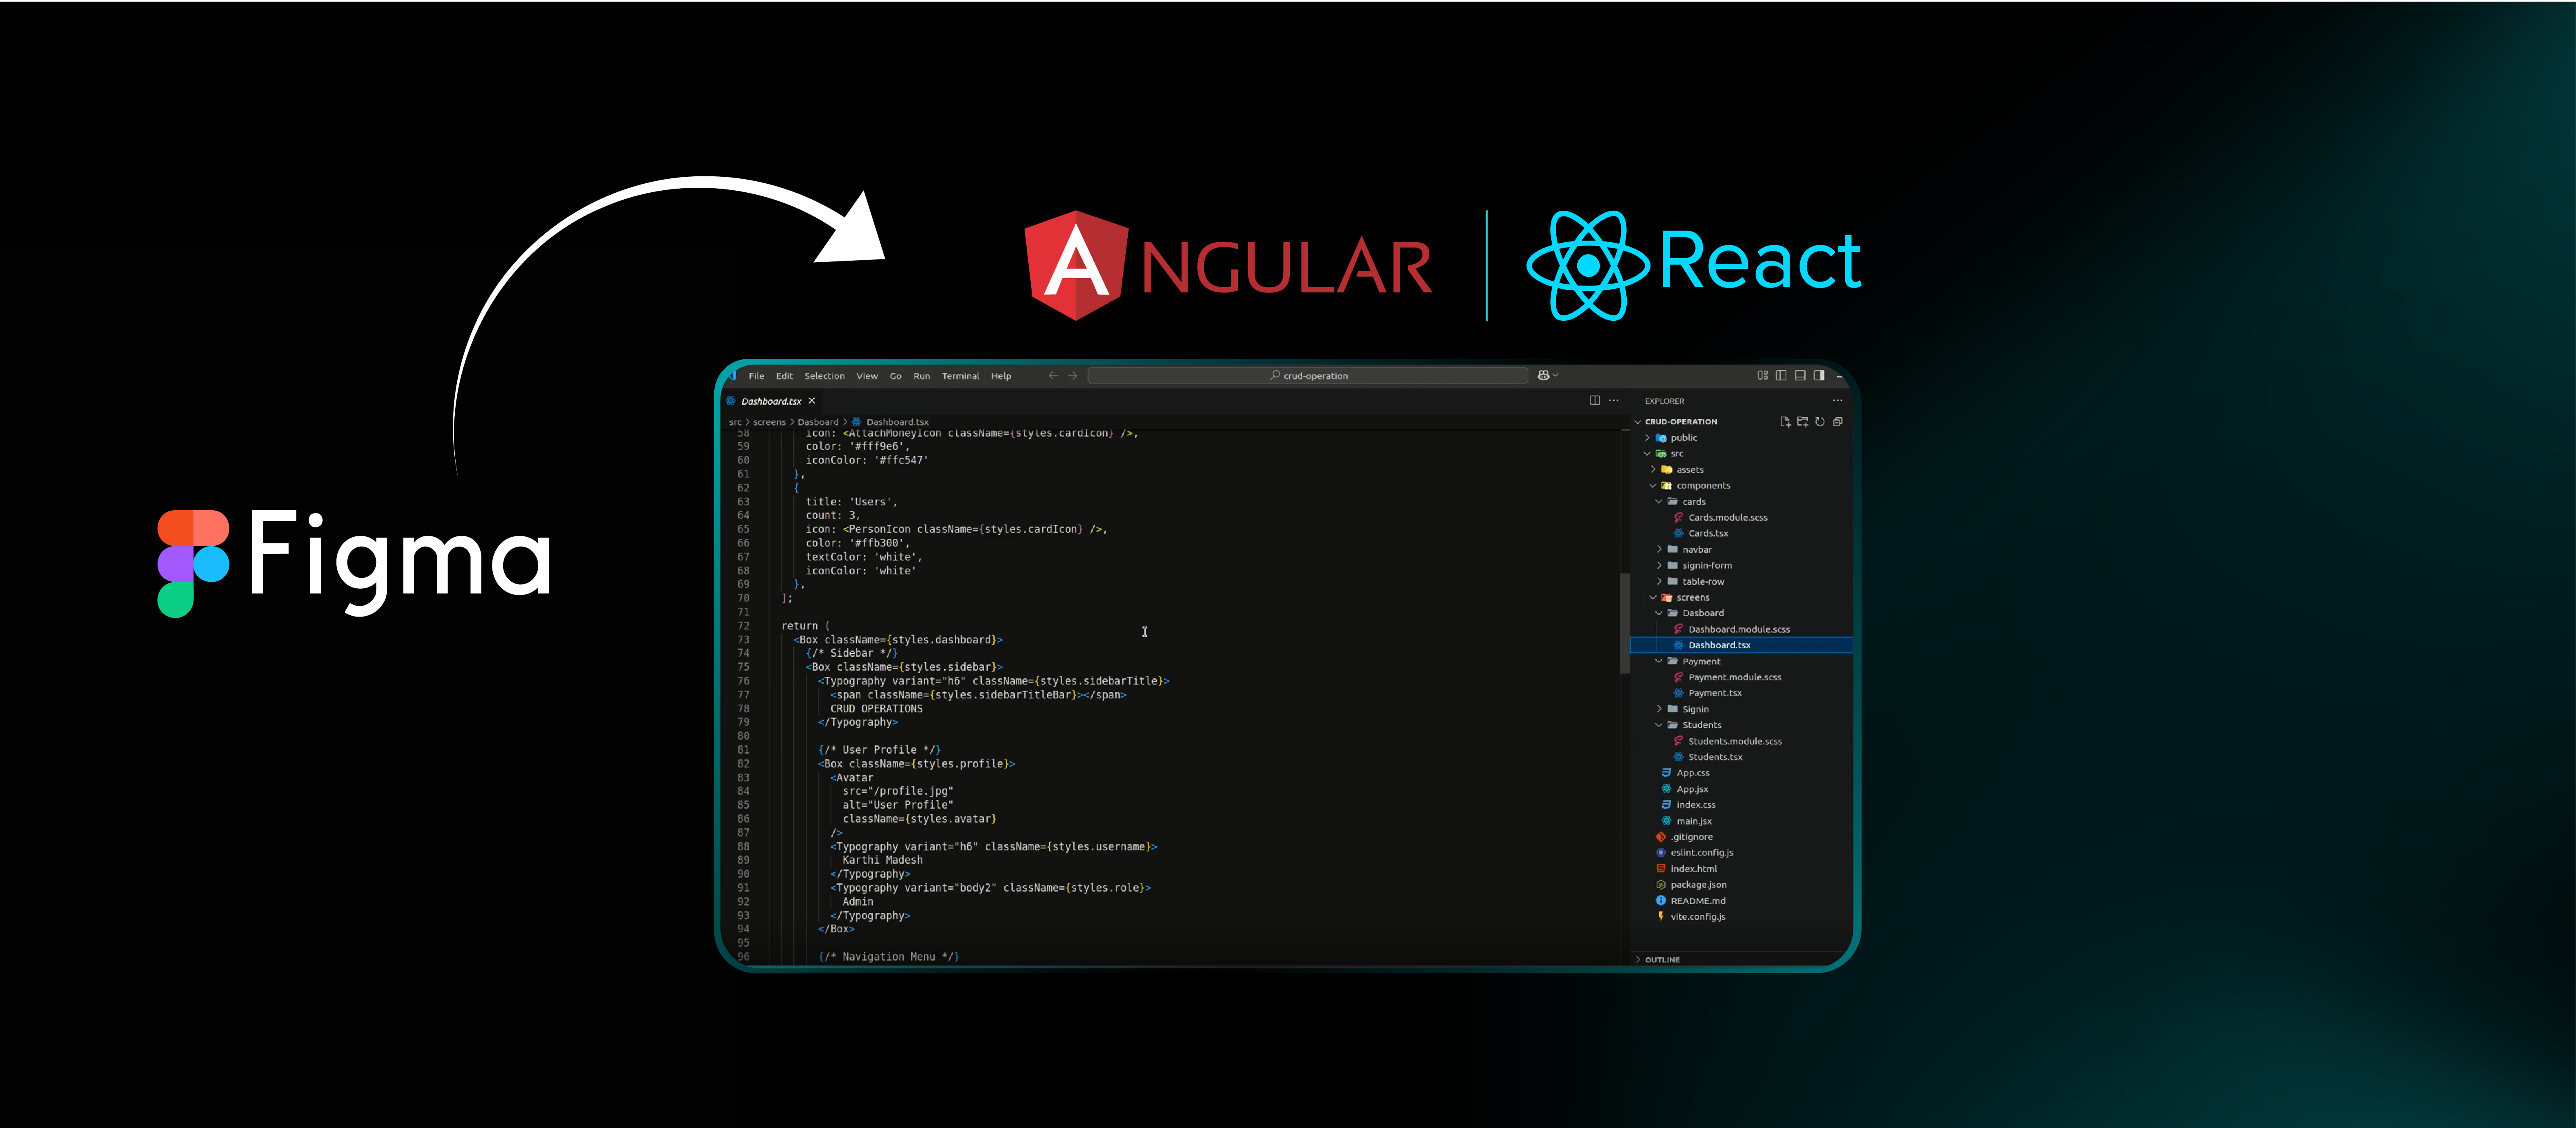Expand the public folder
This screenshot has height=1128, width=2576.
click(1742, 438)
